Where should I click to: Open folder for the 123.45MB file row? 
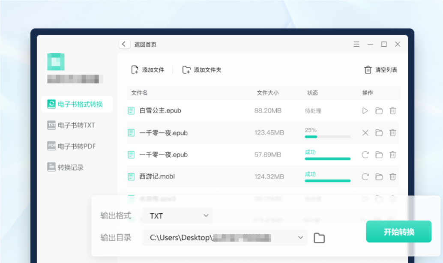click(379, 133)
